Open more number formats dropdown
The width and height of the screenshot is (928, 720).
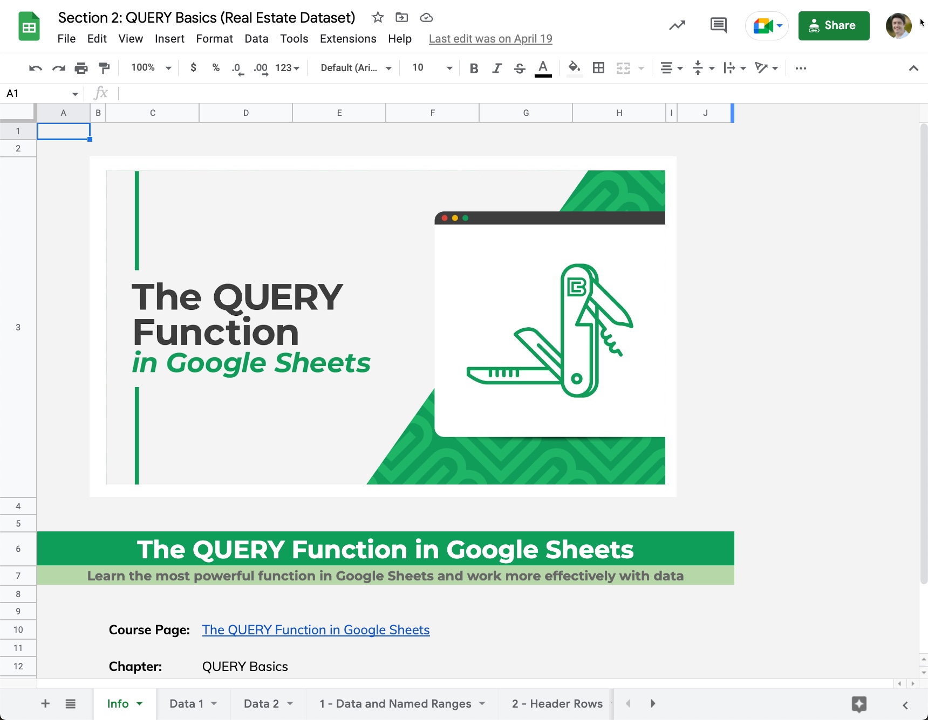coord(288,68)
